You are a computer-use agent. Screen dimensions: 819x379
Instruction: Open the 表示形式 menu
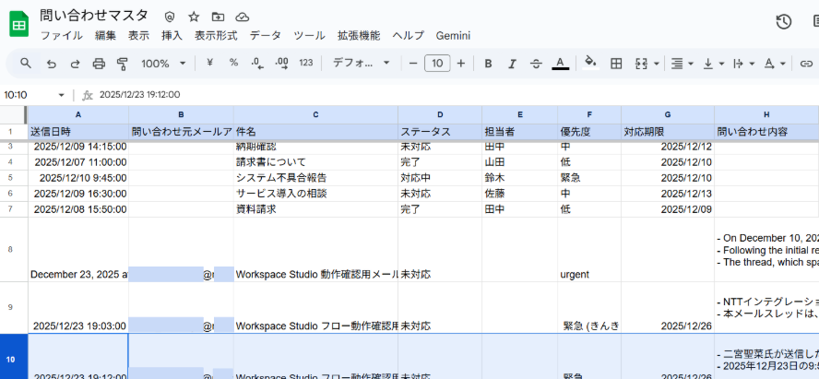click(x=216, y=36)
